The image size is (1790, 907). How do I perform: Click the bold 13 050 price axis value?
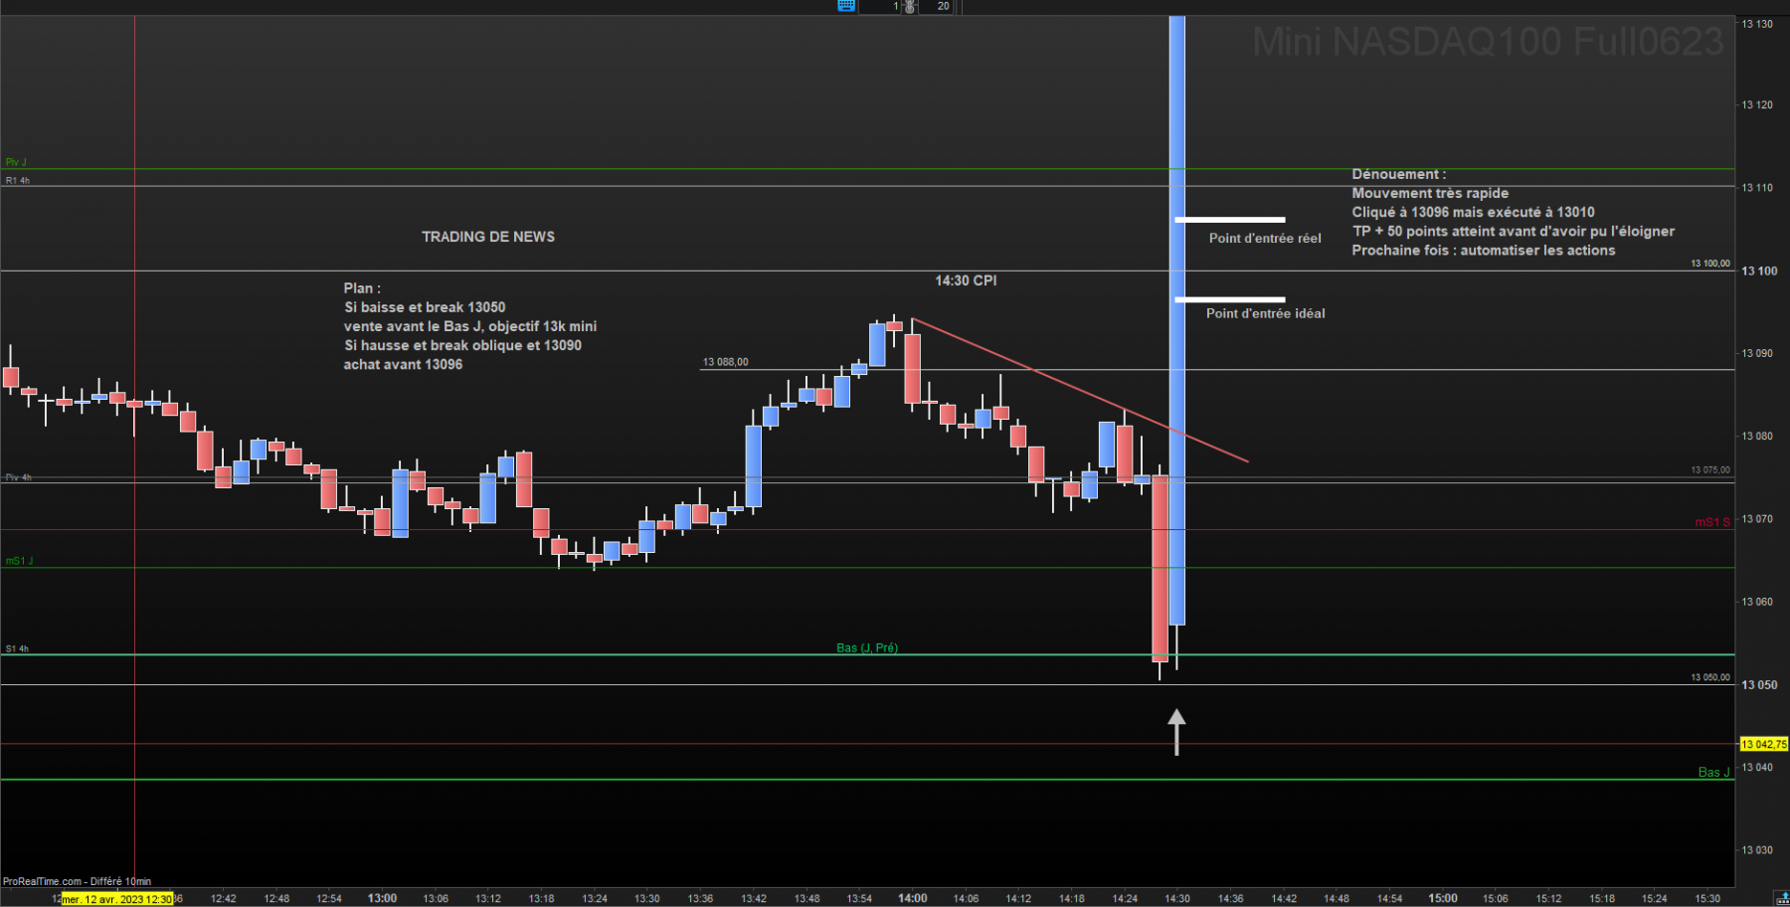point(1759,684)
